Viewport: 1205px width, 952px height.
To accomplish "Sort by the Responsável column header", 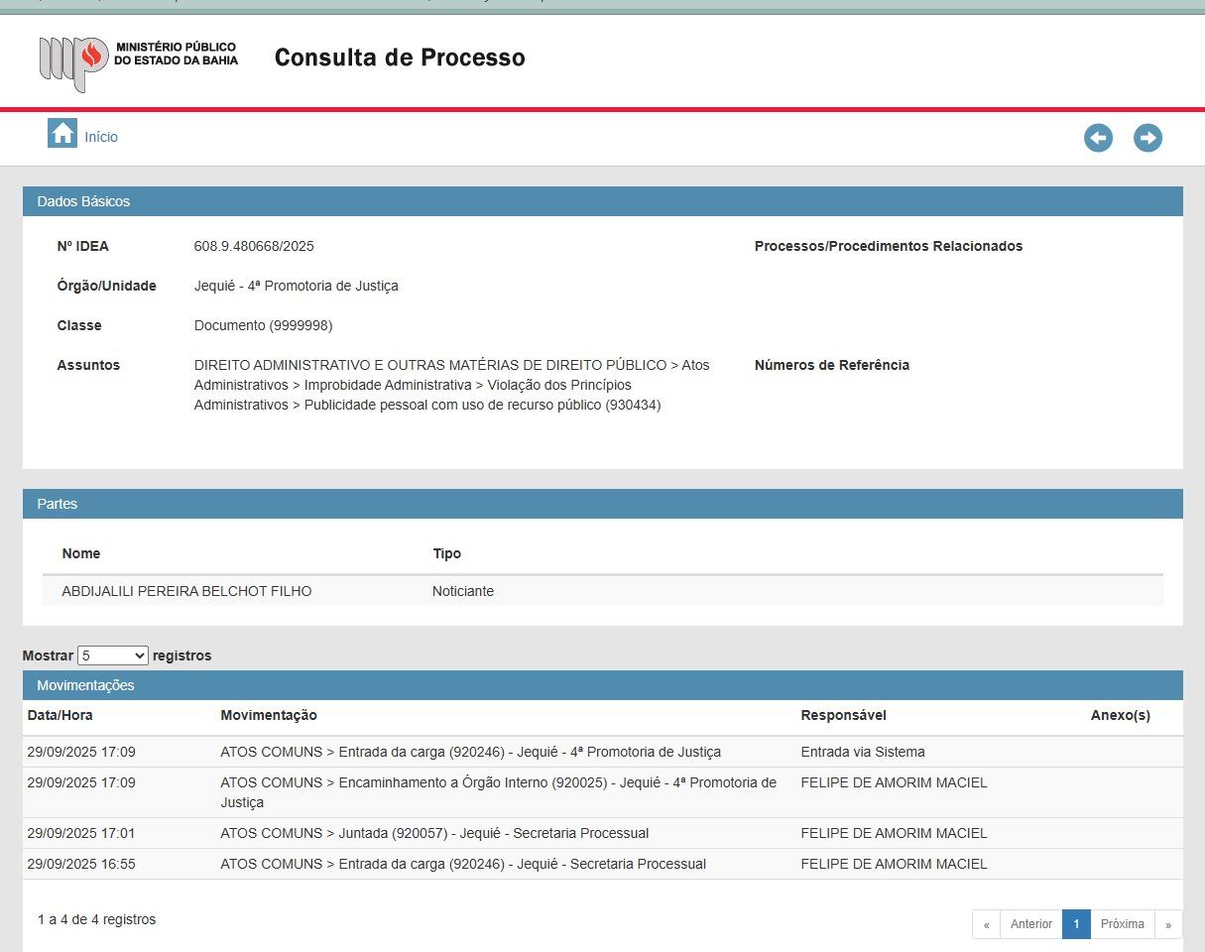I will pyautogui.click(x=844, y=715).
